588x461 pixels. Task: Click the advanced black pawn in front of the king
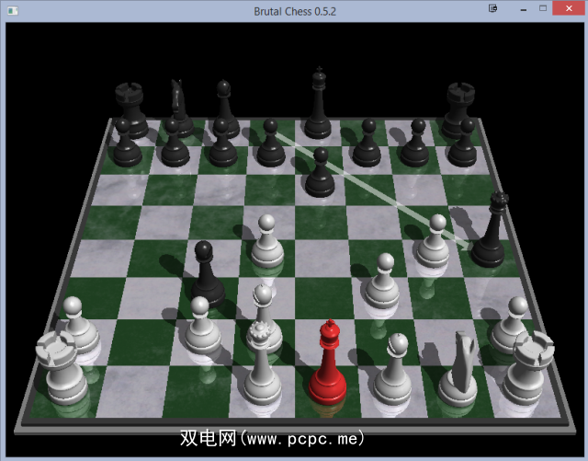[x=320, y=173]
